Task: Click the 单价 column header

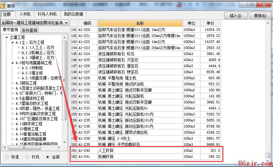Action: pyautogui.click(x=210, y=23)
